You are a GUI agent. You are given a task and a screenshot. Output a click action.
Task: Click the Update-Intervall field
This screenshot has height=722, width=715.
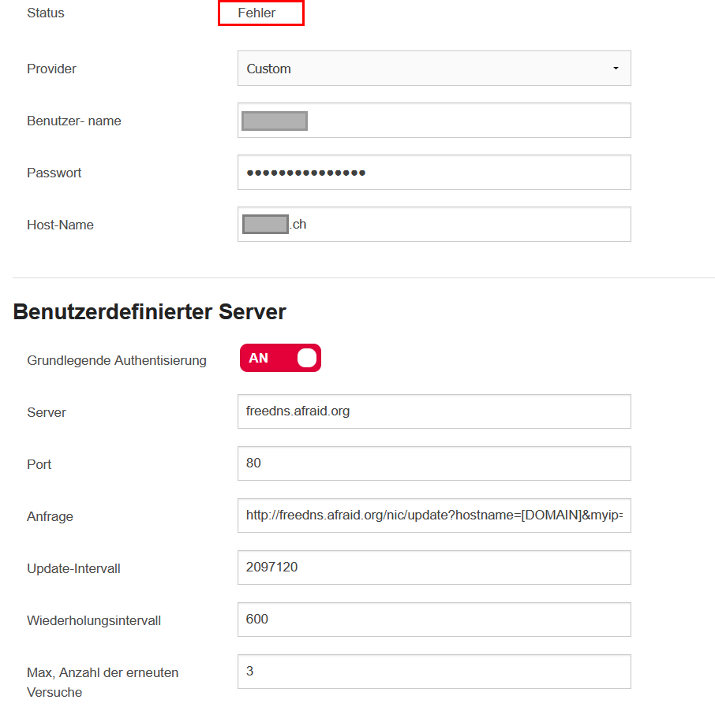tap(433, 568)
